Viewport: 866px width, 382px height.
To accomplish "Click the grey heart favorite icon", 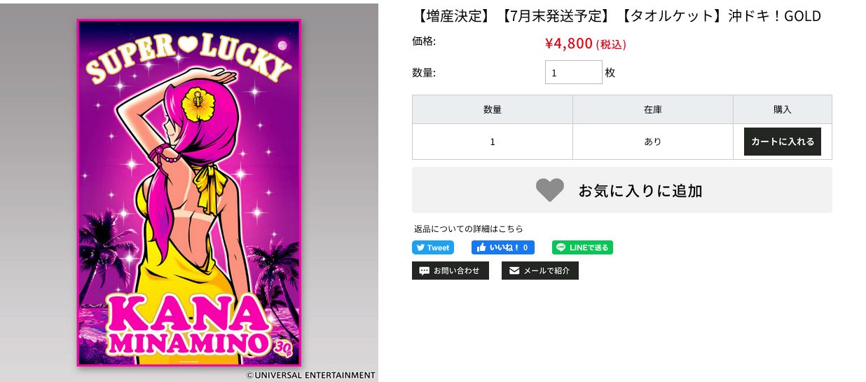I will [550, 190].
